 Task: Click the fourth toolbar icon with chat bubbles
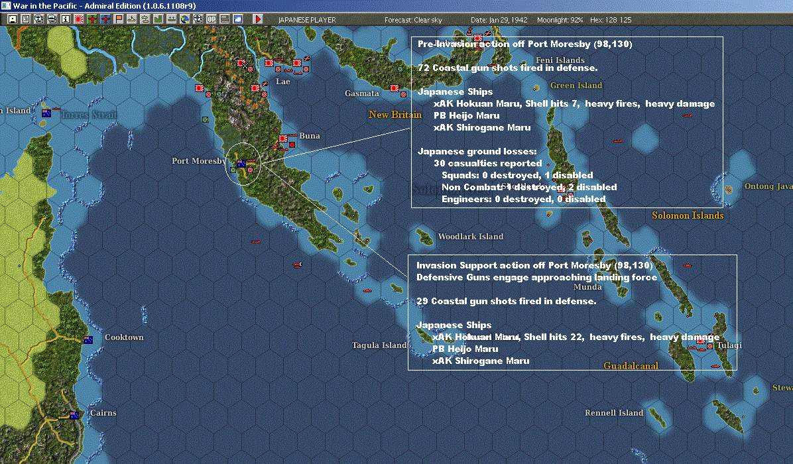click(52, 19)
